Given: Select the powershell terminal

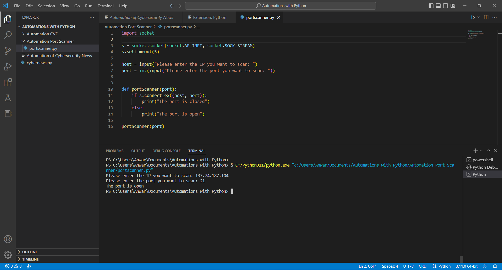Looking at the screenshot, I should [483, 160].
